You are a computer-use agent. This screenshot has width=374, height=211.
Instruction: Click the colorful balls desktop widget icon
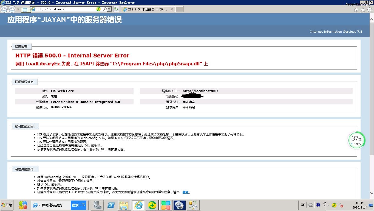click(23, 205)
